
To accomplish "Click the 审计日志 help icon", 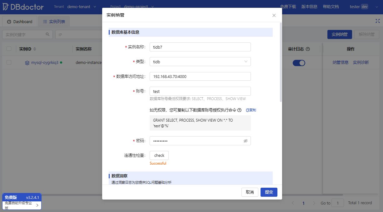I will 308,49.
